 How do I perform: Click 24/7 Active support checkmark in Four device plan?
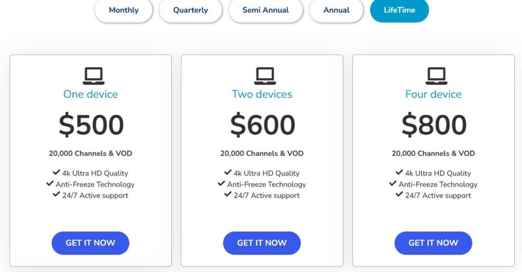click(400, 195)
